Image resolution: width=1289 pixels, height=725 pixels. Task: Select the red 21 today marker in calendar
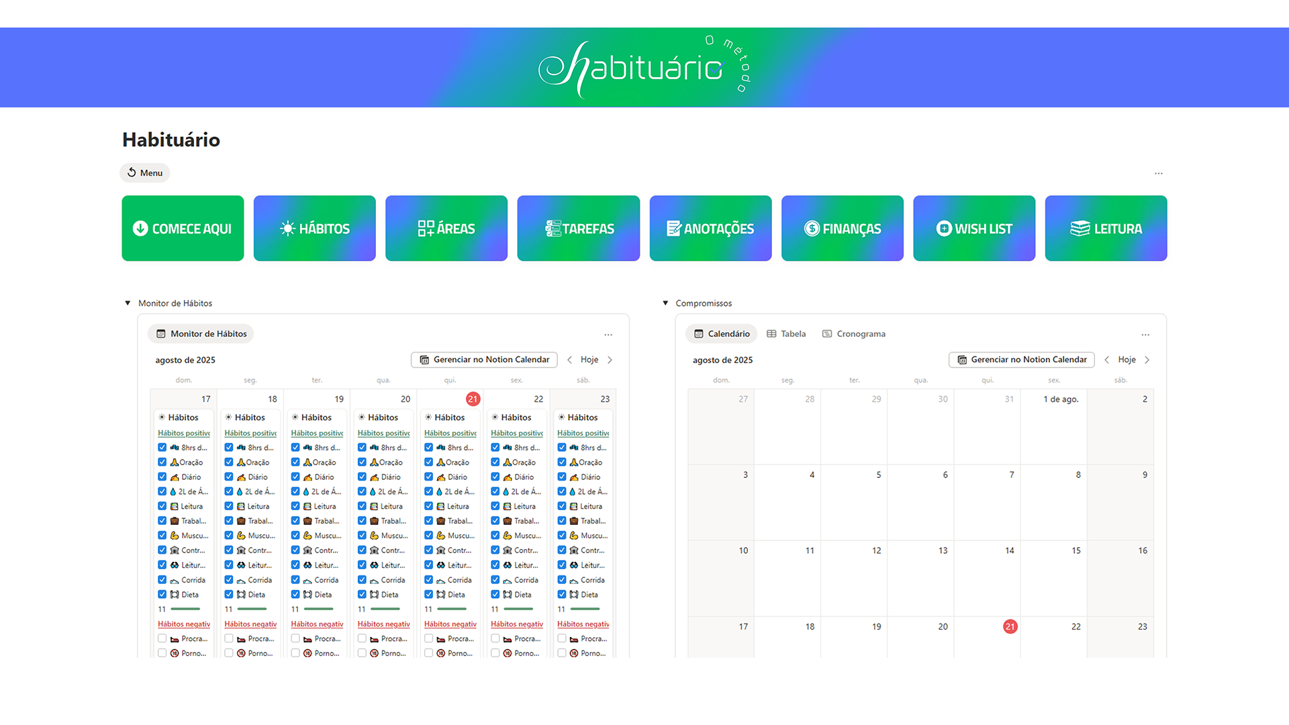pos(1010,626)
